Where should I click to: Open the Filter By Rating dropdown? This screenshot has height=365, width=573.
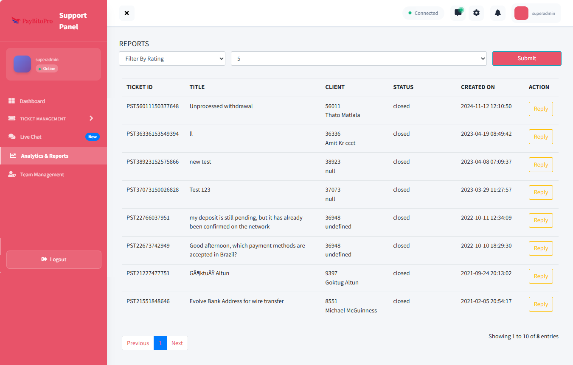tap(172, 59)
